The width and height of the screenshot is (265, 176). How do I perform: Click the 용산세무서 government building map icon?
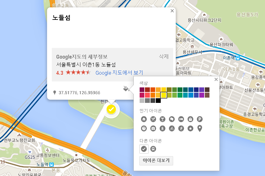tap(192, 46)
